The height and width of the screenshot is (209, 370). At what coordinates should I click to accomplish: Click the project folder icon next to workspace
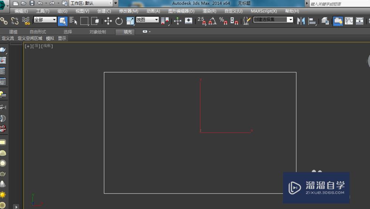[64, 3]
